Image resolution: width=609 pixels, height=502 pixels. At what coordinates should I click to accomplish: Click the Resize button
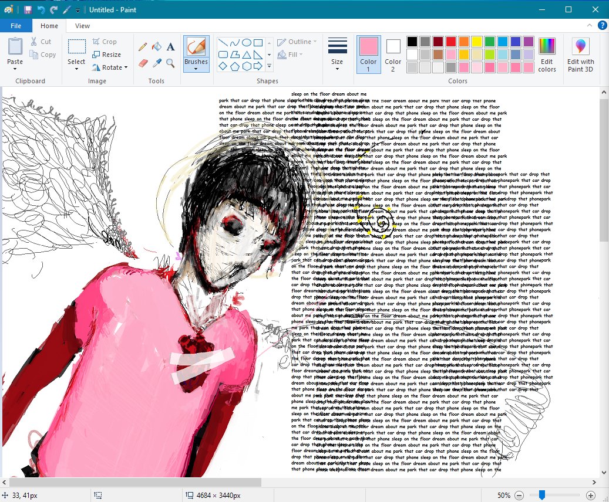point(106,55)
